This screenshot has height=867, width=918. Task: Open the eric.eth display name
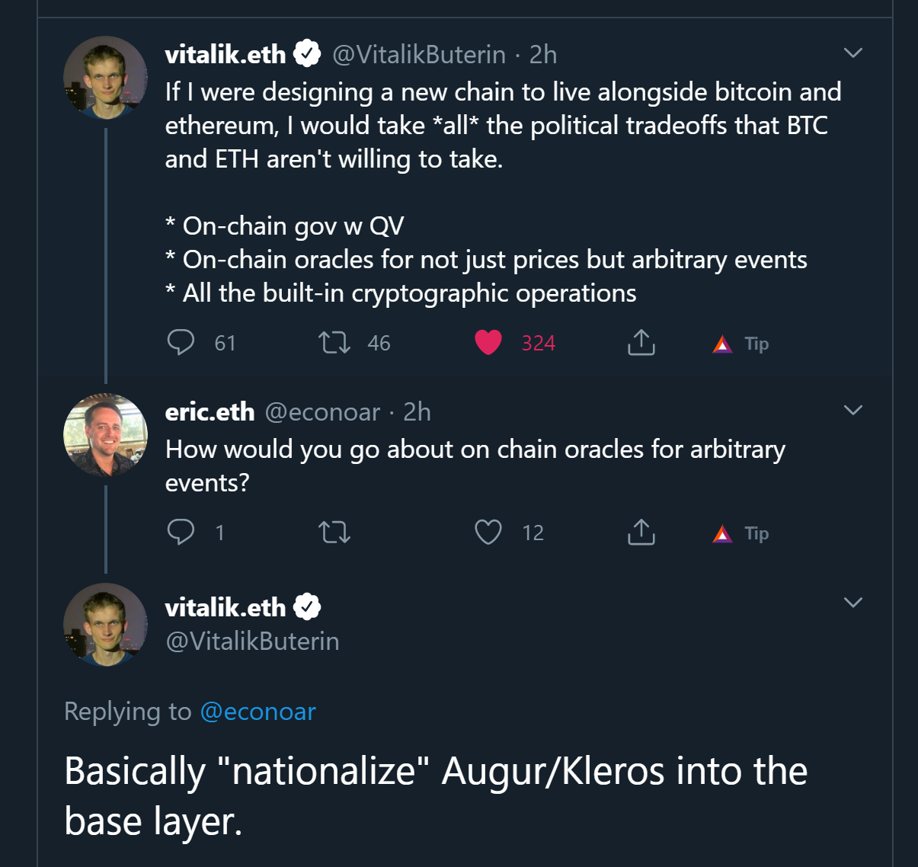(210, 411)
